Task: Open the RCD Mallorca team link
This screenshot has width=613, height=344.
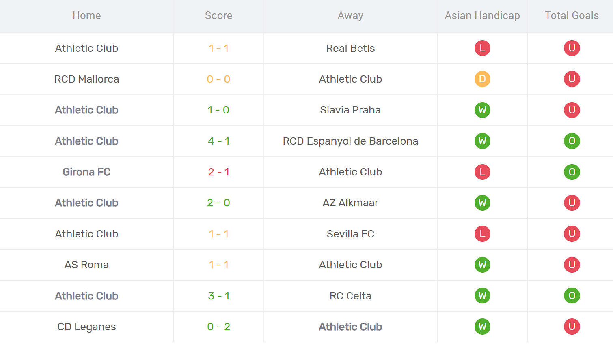Action: tap(86, 79)
